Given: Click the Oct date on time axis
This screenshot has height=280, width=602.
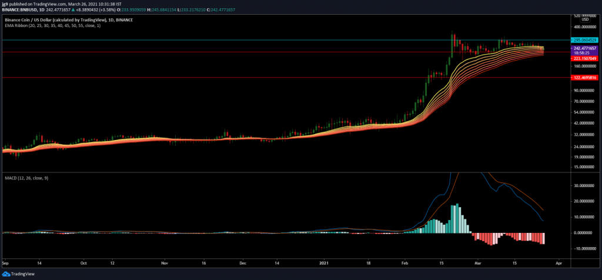Looking at the screenshot, I should 84,264.
